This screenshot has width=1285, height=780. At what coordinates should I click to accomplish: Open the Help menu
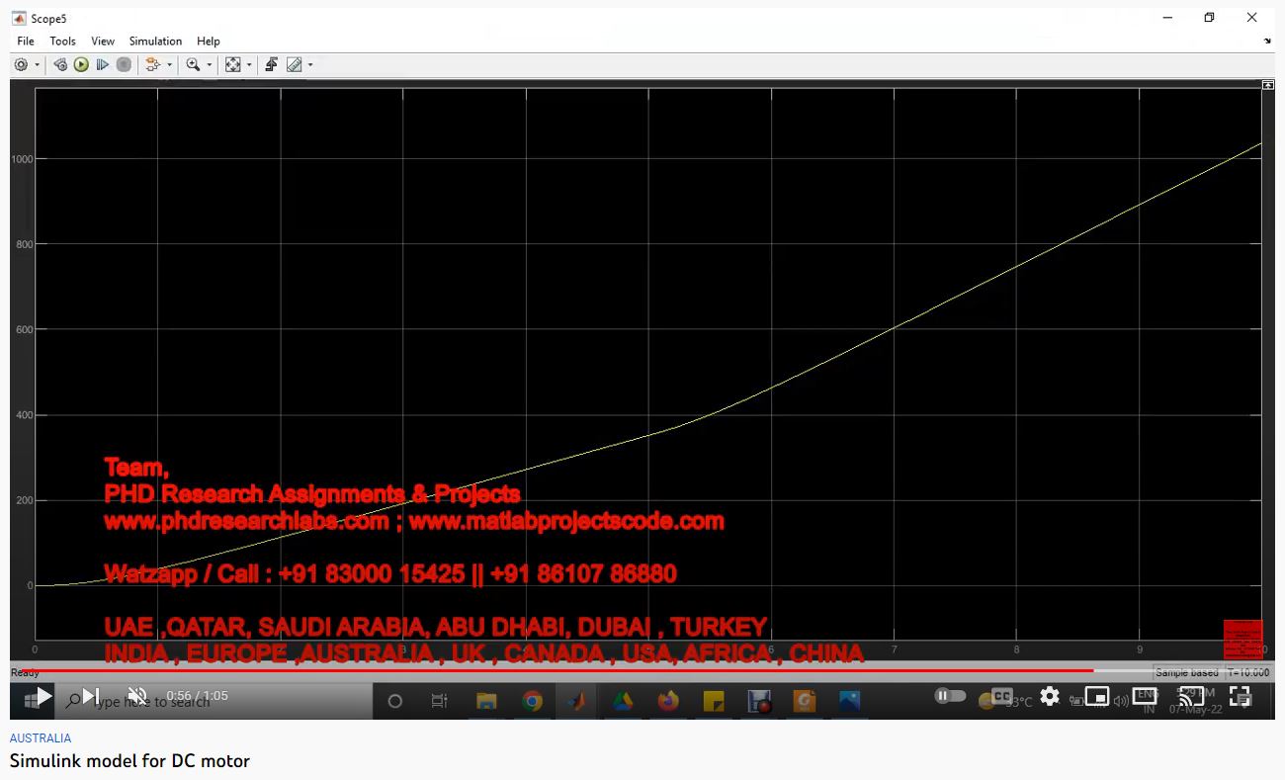pos(208,41)
